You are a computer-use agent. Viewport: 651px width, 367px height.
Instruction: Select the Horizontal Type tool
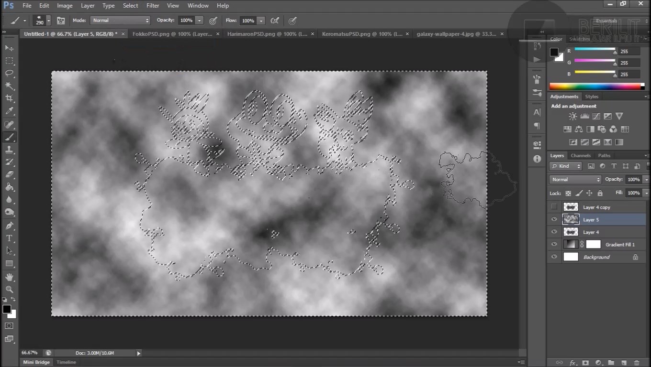9,238
